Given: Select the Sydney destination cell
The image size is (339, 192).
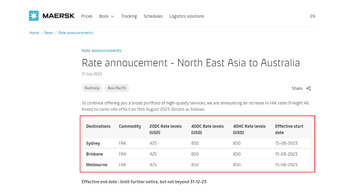Looking at the screenshot, I should pyautogui.click(x=93, y=143).
